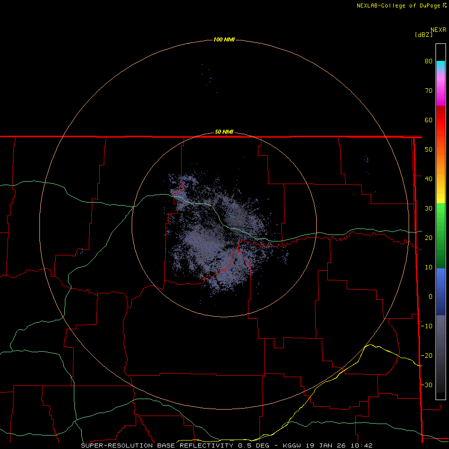Click the 60 value on the dBZ scale
Screen dimensions: 449x449
point(429,120)
